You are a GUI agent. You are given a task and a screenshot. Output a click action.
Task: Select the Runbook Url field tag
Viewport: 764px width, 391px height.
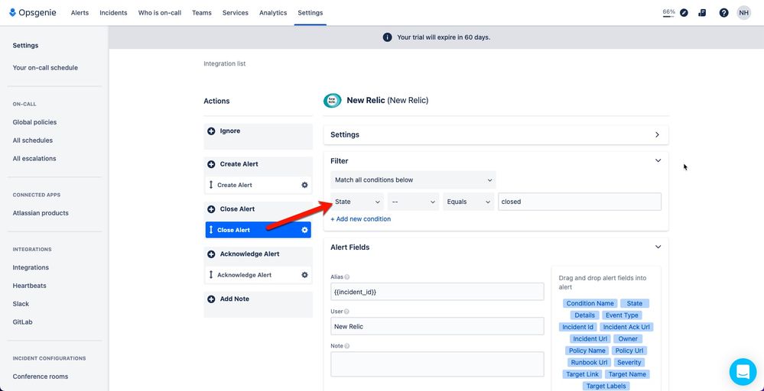click(589, 363)
